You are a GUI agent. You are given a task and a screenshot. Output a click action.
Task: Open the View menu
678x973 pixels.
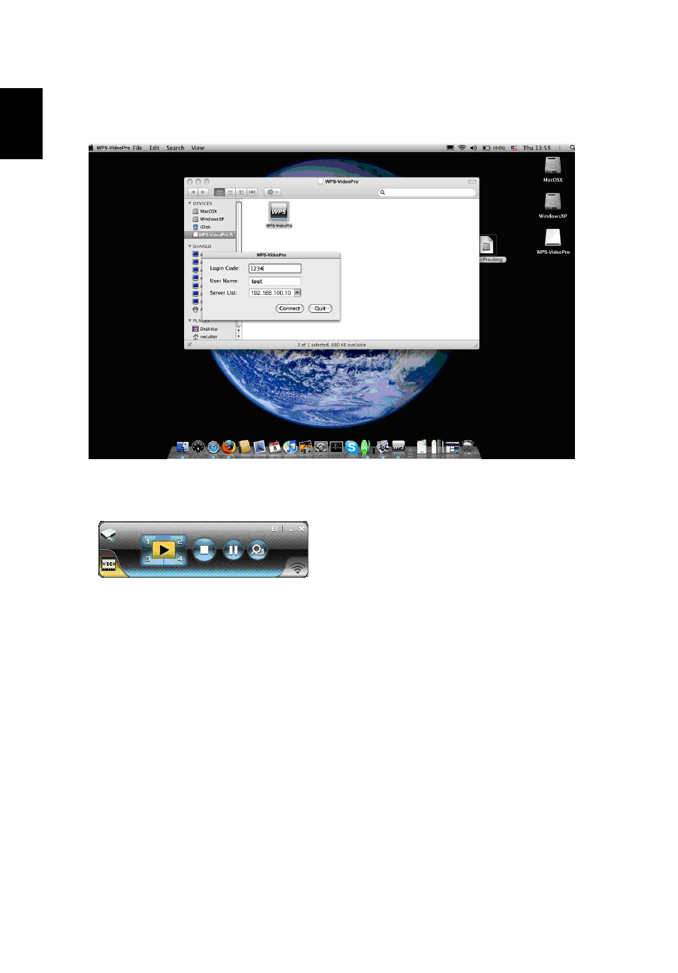pyautogui.click(x=198, y=148)
